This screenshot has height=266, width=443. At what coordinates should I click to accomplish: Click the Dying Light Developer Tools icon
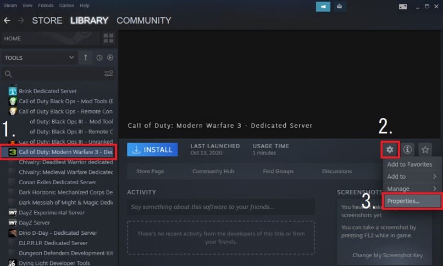click(x=13, y=263)
